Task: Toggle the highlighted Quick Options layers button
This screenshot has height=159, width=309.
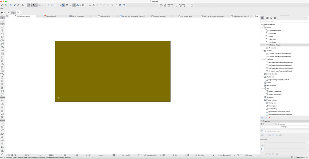Action: (x=63, y=5)
